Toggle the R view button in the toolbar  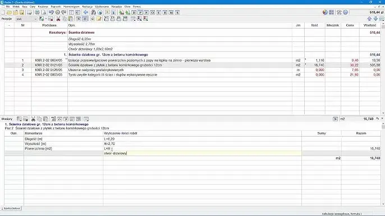point(165,12)
